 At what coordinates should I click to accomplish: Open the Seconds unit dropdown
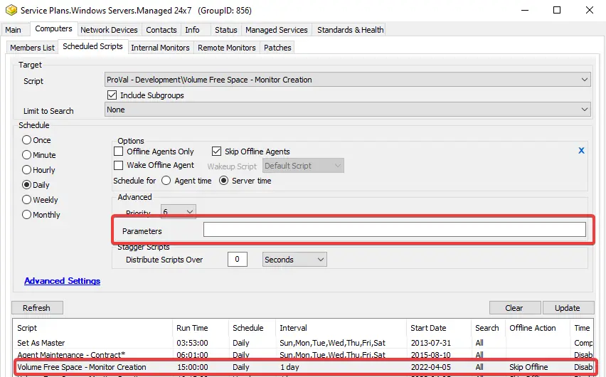pos(294,260)
